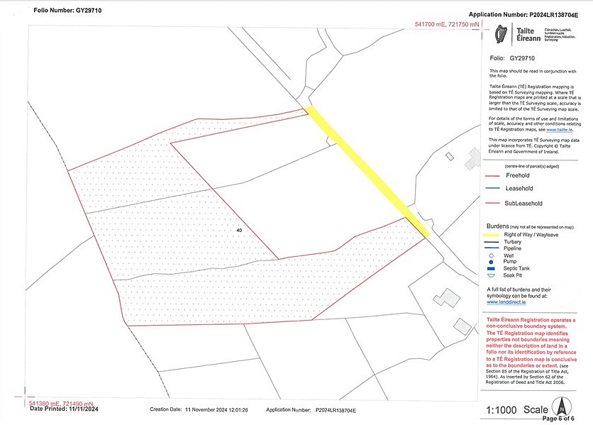Click the Septic Tank legend symbol
The width and height of the screenshot is (593, 425).
pyautogui.click(x=491, y=269)
